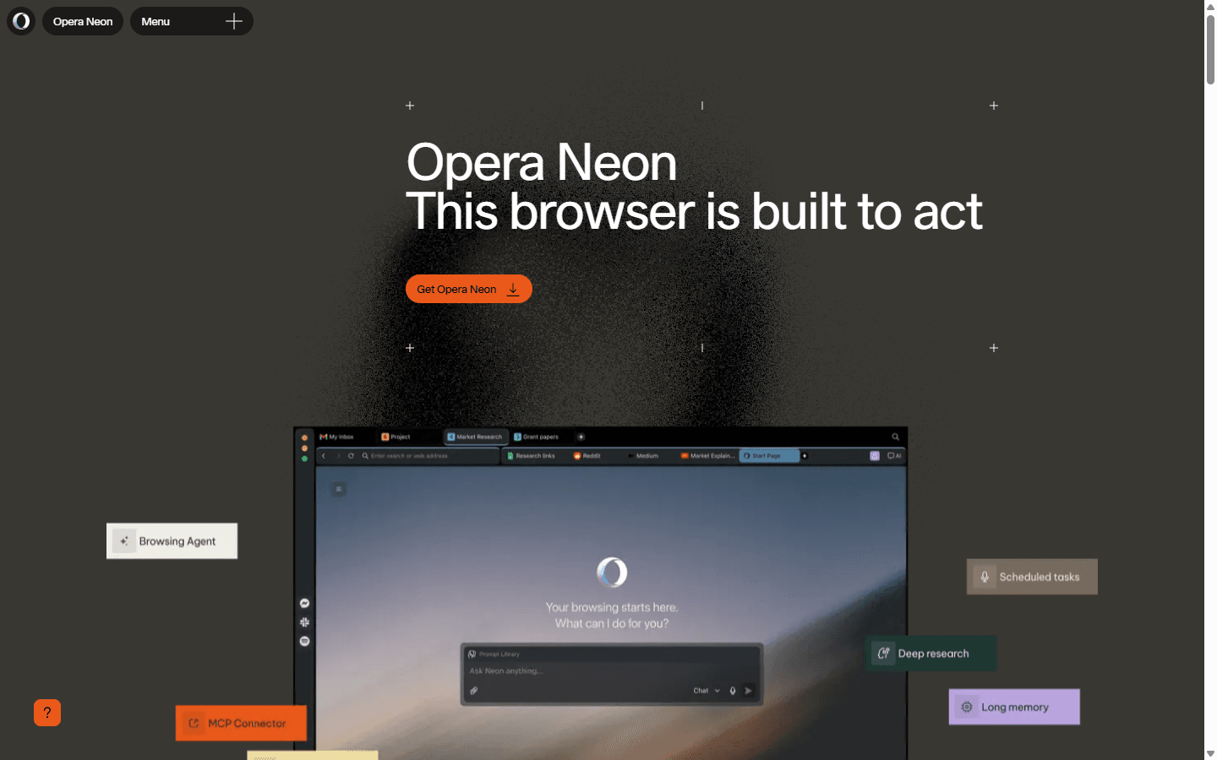Screen dimensions: 1217x760
Task: Click the attachment paperclip icon
Action: point(474,691)
